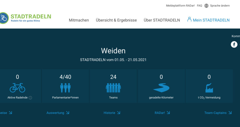Click the info icon next to Aktive Radelnde
240x127 pixels.
(30, 98)
